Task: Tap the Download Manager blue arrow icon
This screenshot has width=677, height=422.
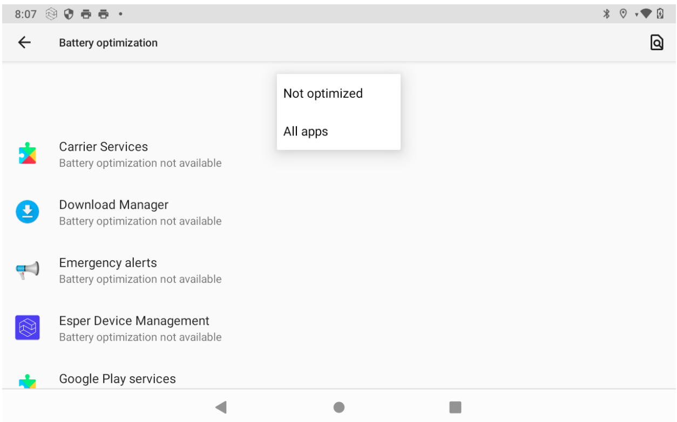Action: point(27,212)
